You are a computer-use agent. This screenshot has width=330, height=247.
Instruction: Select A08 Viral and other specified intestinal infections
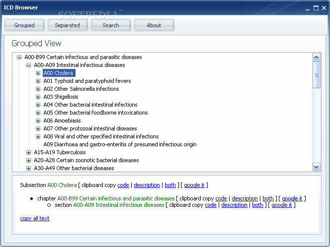101,136
